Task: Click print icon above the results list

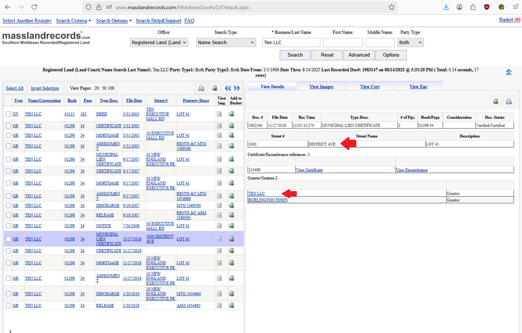Action: (201, 88)
